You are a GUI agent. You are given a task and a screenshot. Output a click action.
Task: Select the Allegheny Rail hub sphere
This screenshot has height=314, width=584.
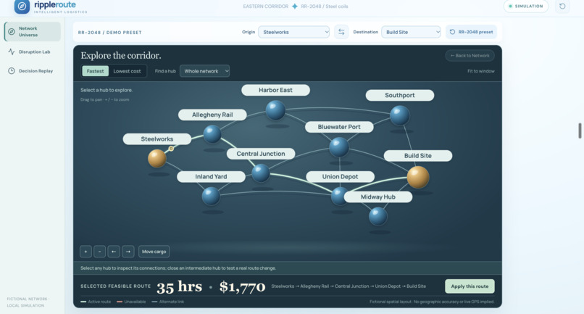[x=212, y=134]
